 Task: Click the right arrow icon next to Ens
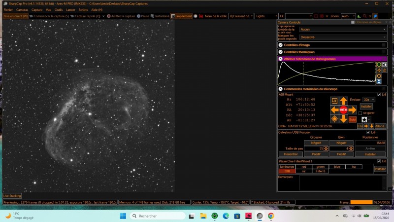tap(366, 126)
